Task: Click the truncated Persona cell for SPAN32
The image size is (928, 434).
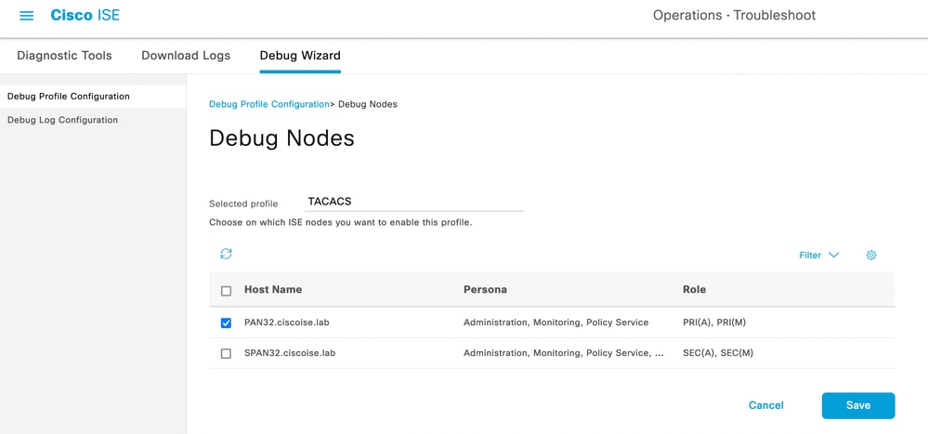Action: (564, 353)
